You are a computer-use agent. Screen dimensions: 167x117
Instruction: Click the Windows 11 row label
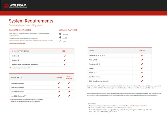point(15,56)
